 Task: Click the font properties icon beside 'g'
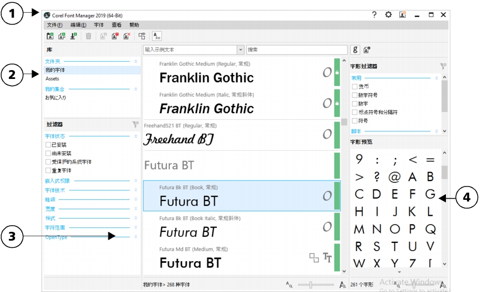[367, 50]
